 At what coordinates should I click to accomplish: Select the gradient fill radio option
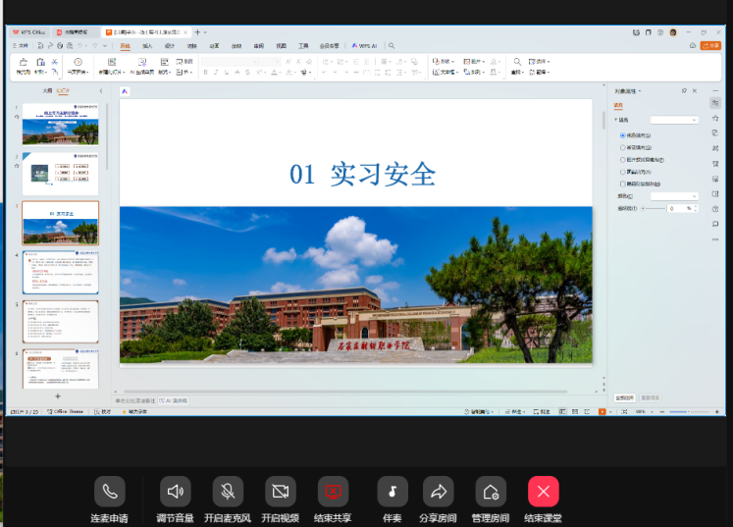[x=622, y=147]
